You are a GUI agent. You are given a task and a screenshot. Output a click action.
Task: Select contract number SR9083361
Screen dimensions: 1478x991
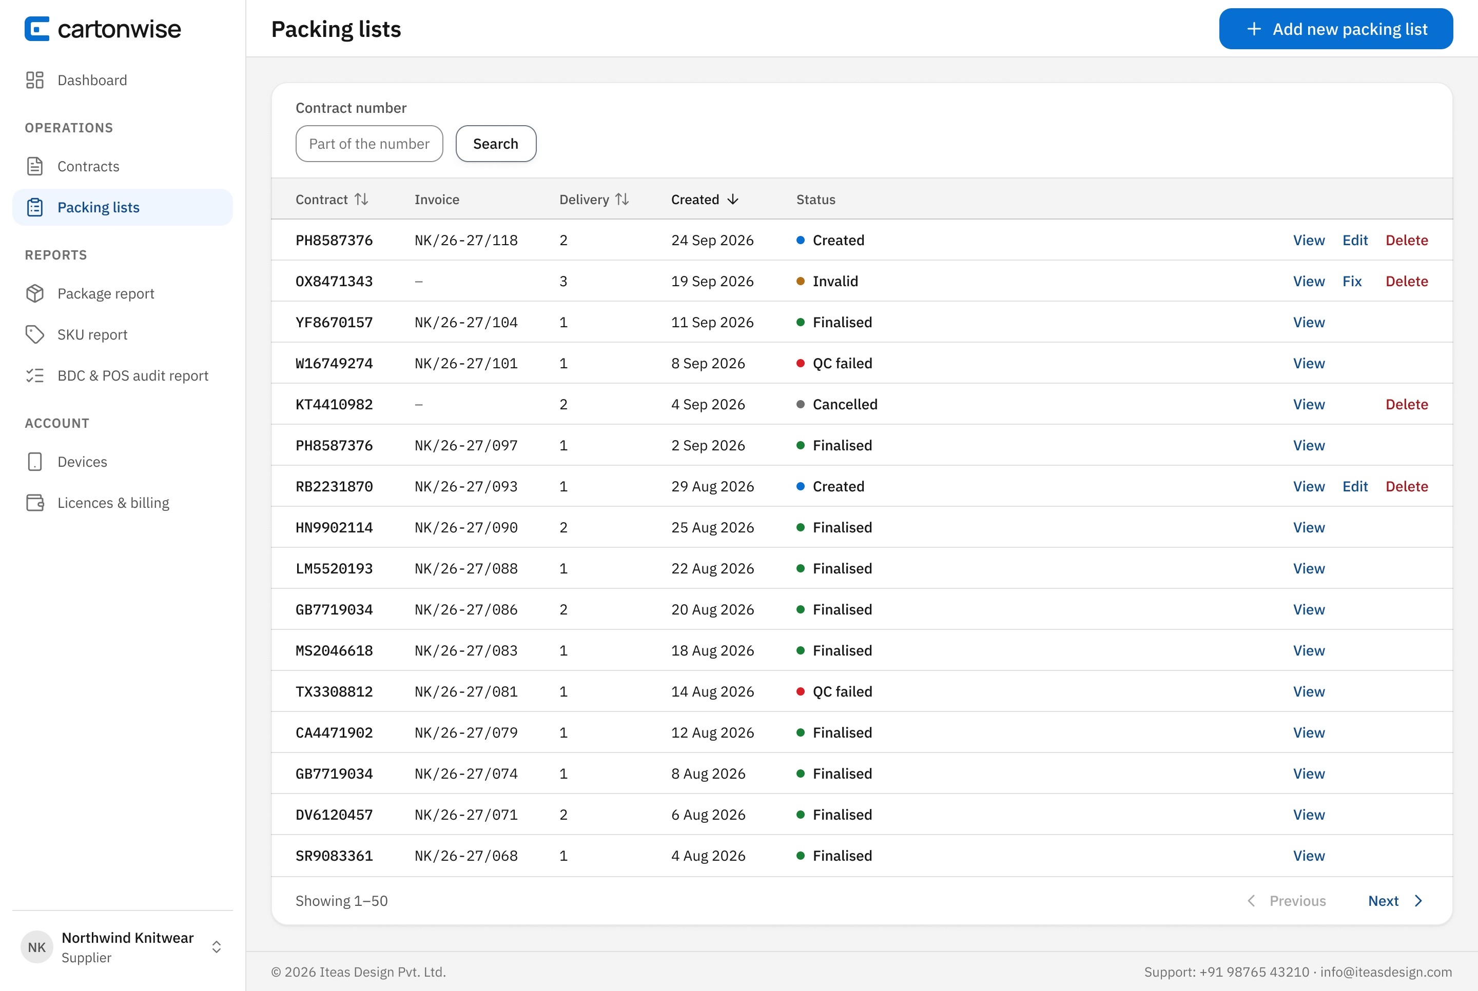[x=335, y=856]
